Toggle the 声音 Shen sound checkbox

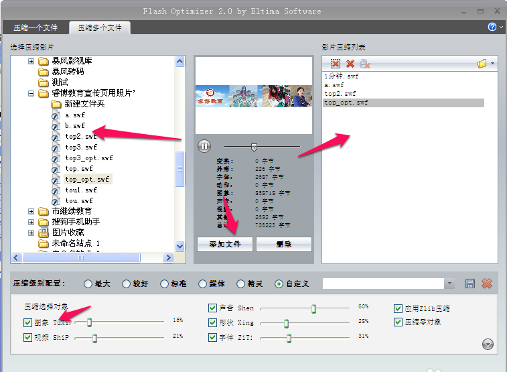[212, 308]
